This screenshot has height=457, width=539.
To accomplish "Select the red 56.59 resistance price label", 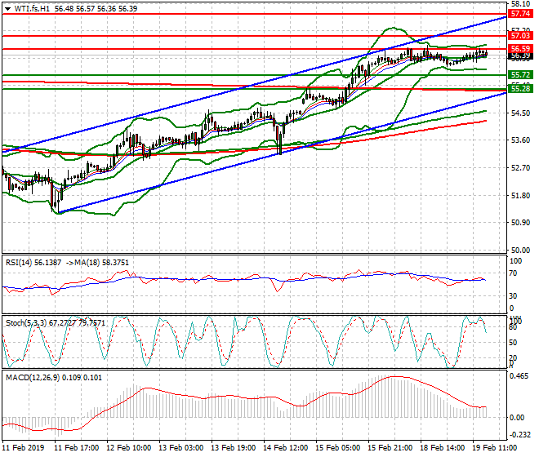I will 520,49.
